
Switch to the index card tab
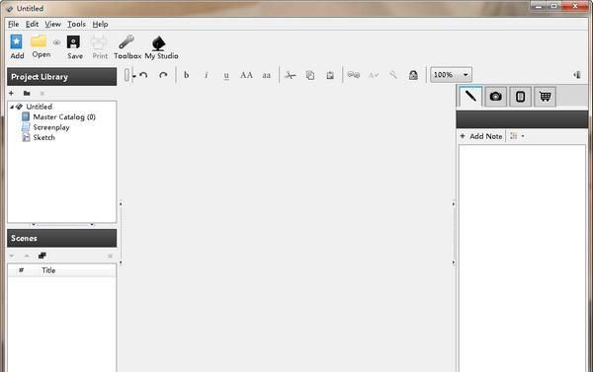tap(521, 97)
